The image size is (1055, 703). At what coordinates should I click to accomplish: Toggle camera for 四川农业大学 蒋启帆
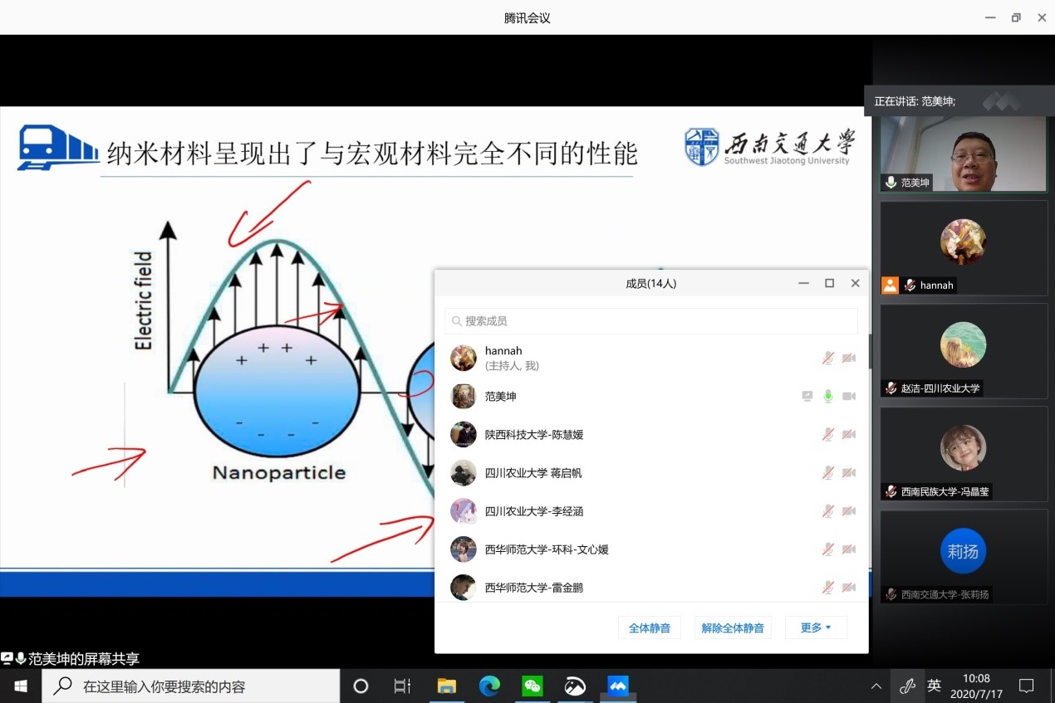pyautogui.click(x=848, y=473)
